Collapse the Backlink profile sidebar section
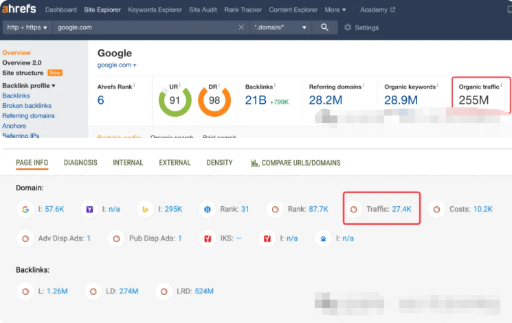 click(29, 86)
